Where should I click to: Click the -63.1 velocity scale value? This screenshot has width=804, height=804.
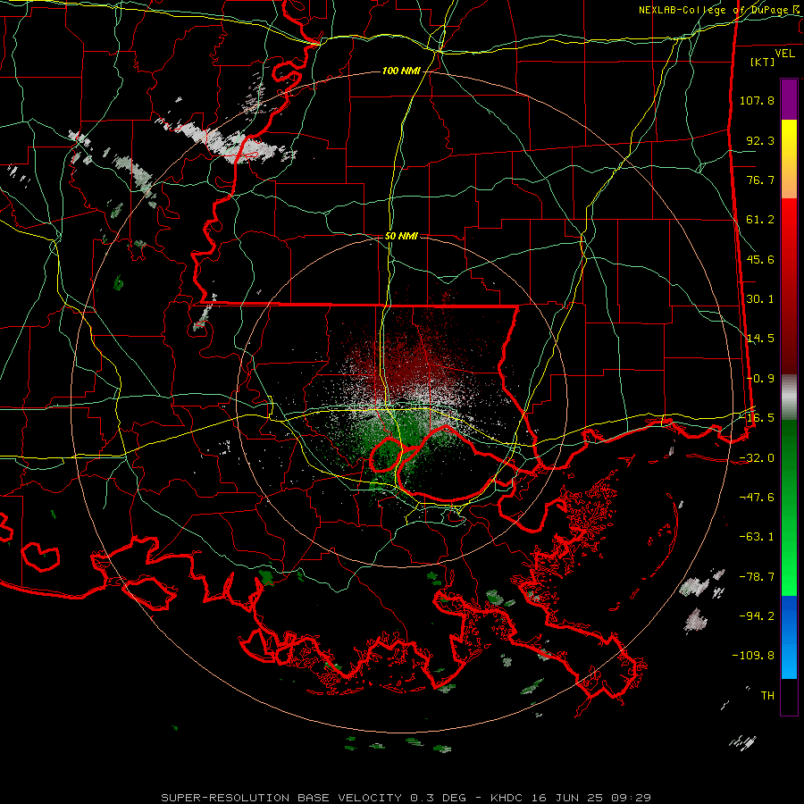757,537
